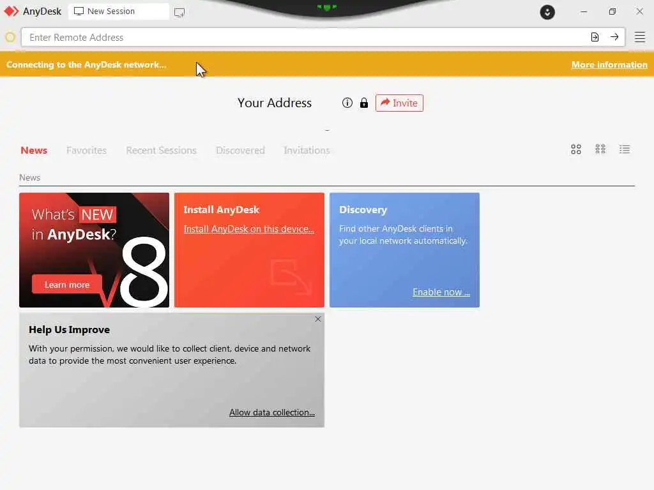Open the file transfer browse icon

595,37
